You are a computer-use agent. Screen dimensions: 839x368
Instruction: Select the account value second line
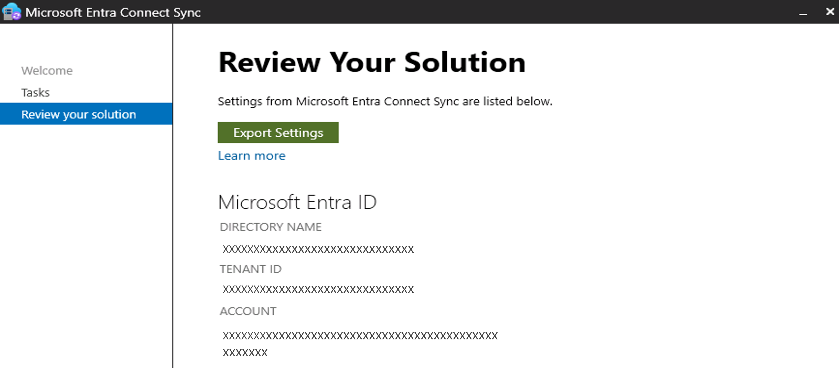pos(245,353)
